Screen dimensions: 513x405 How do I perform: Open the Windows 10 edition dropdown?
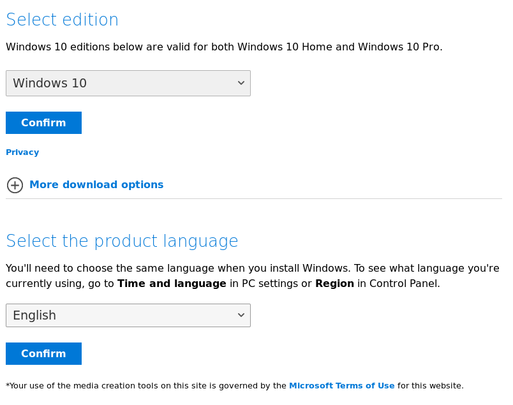pos(128,84)
